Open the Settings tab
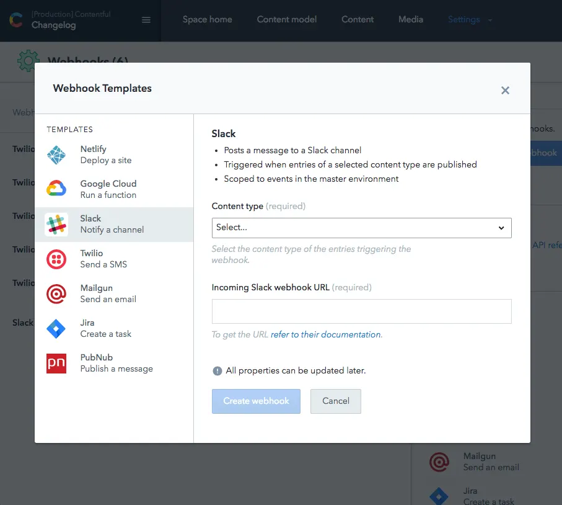This screenshot has width=562, height=505. pyautogui.click(x=464, y=19)
